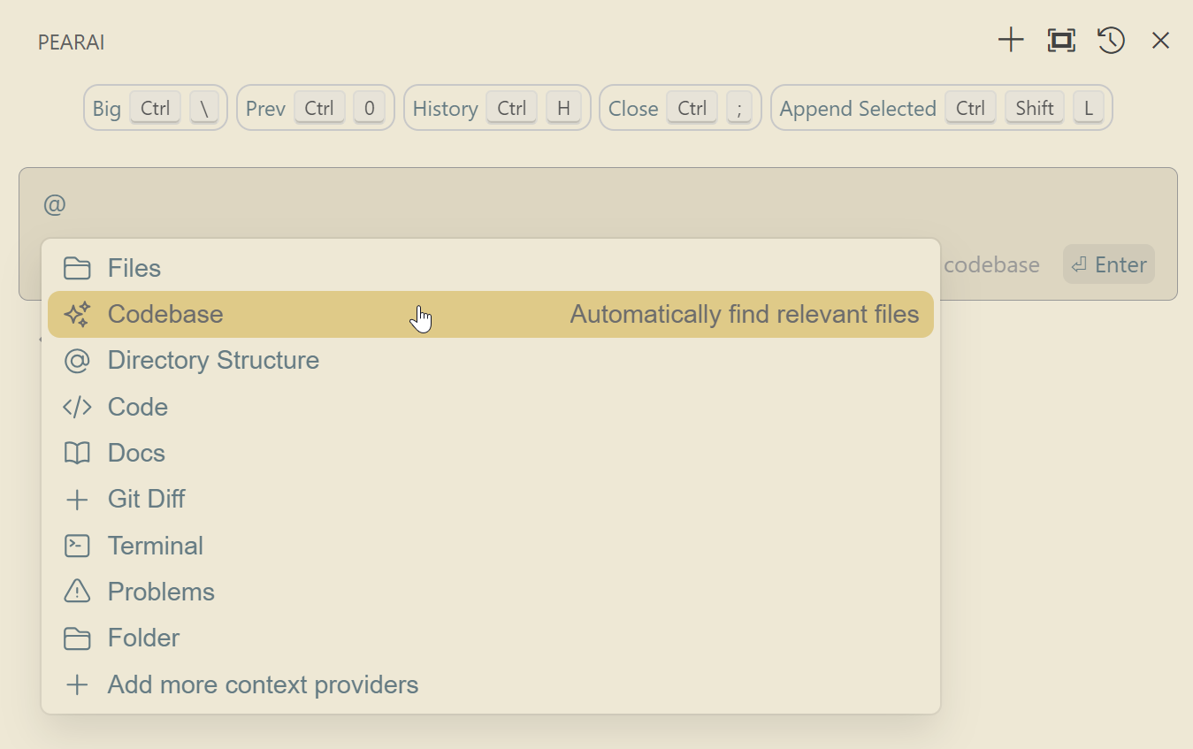This screenshot has width=1193, height=749.
Task: Toggle full screen view icon
Action: pos(1061,40)
